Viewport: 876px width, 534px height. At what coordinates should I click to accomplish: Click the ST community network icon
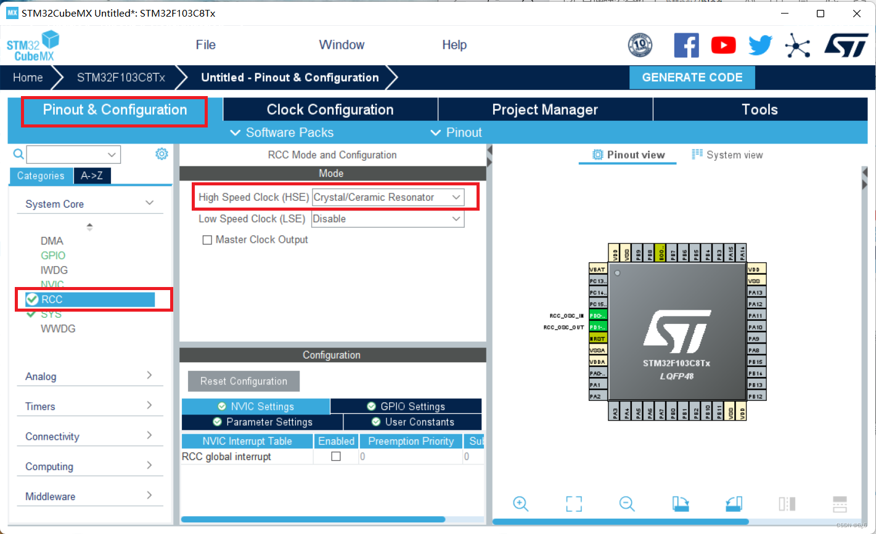click(x=798, y=45)
